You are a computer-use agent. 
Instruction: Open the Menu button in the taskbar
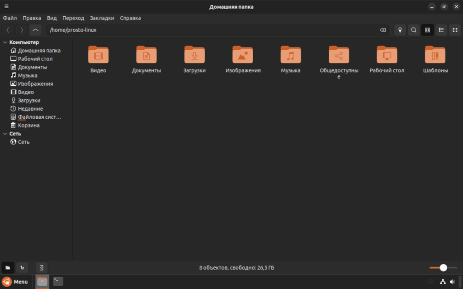[x=15, y=282]
